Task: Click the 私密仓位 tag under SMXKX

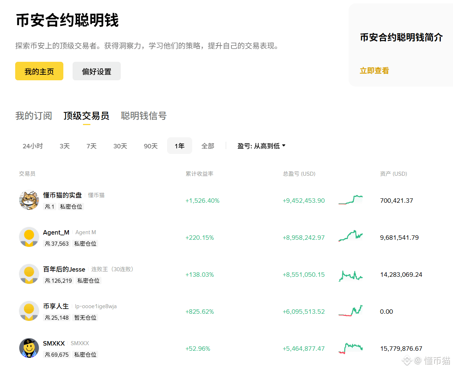Action: pyautogui.click(x=85, y=354)
